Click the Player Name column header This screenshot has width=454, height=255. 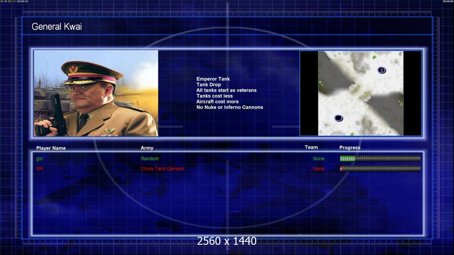(51, 148)
